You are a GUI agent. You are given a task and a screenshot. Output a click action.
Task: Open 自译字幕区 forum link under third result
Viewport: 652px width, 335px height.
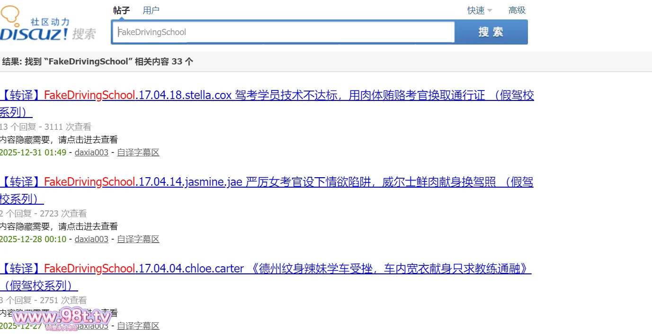coord(138,326)
